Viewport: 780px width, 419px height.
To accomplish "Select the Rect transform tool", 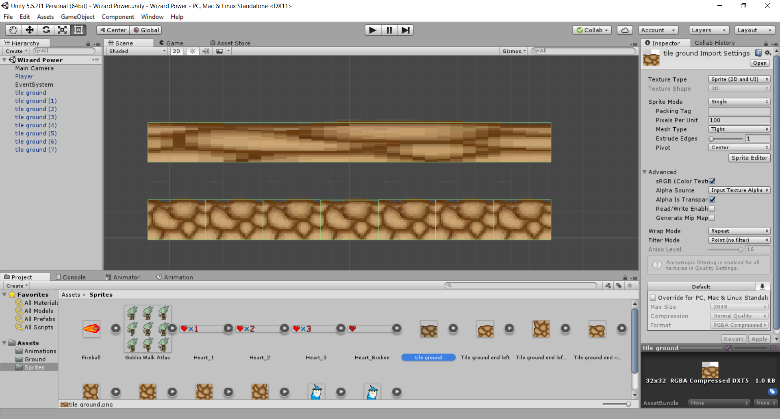I will 78,30.
